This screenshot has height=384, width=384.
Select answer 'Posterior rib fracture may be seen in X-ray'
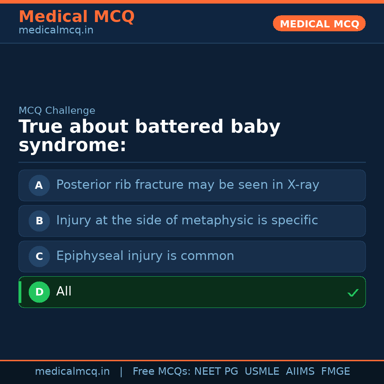coord(187,185)
